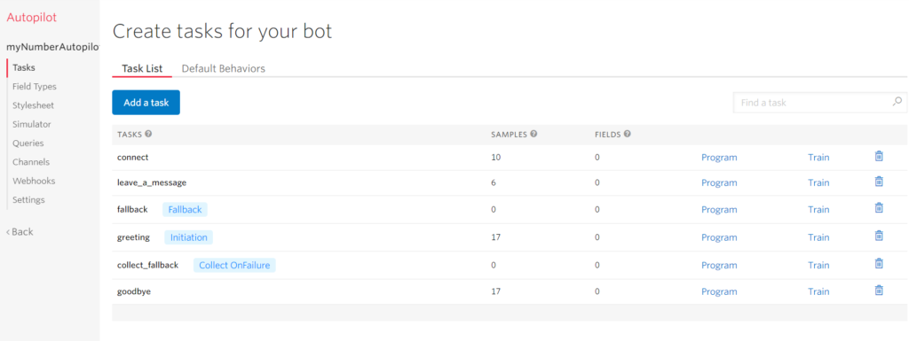Open Field Types in sidebar
The image size is (909, 341).
(35, 87)
